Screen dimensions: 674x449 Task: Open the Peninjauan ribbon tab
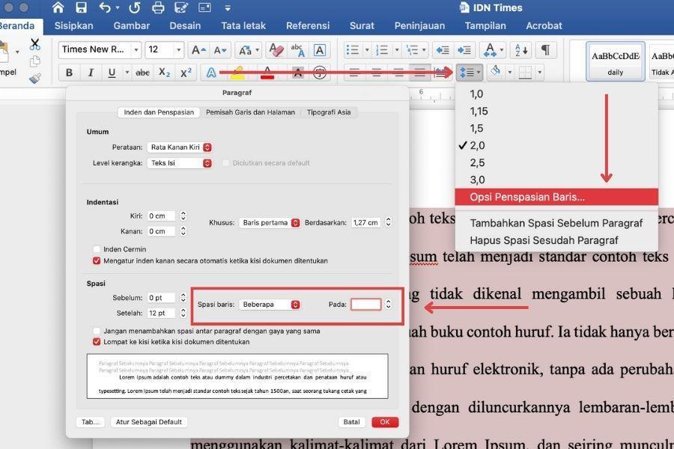coord(419,25)
